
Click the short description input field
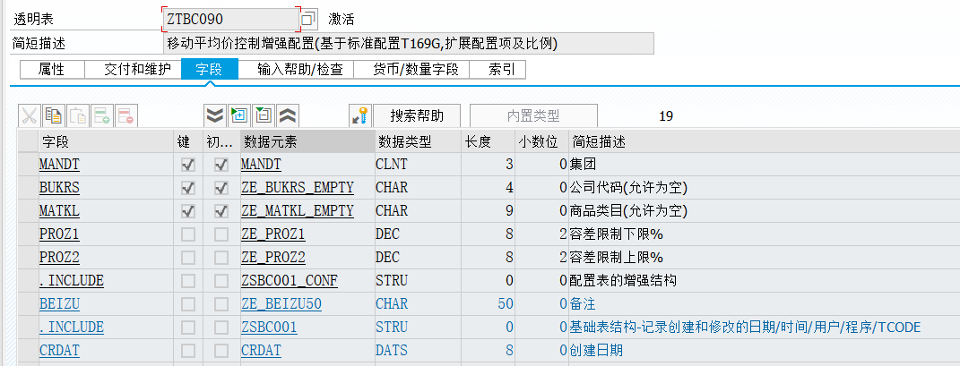(x=409, y=44)
